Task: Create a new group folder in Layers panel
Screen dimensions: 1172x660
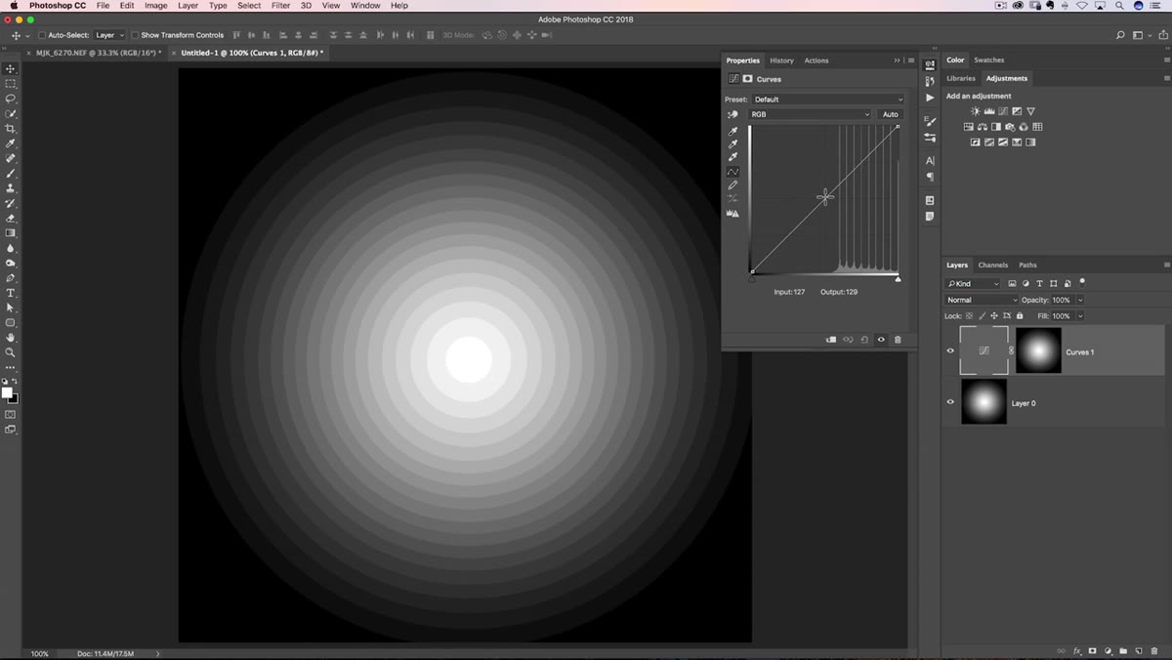Action: (1123, 650)
